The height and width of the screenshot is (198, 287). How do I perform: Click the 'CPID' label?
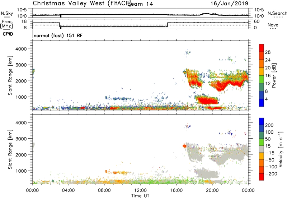click(x=8, y=34)
